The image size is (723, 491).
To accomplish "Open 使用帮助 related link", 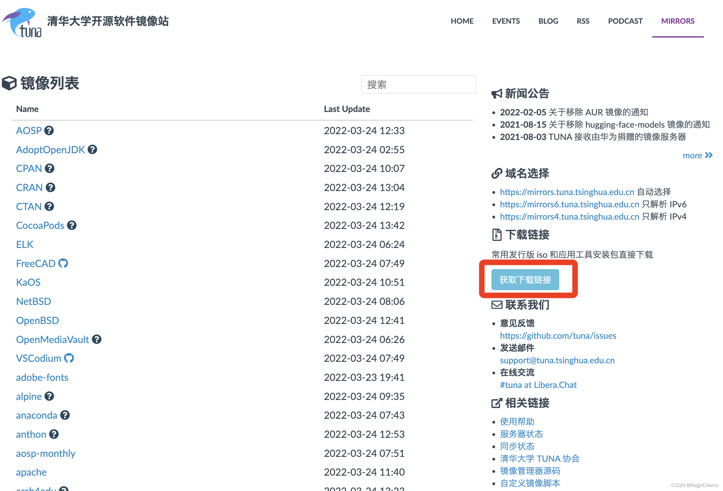I will (x=517, y=421).
